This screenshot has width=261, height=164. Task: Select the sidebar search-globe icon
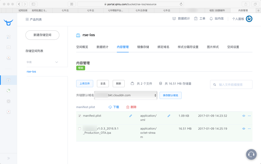(x=8, y=58)
